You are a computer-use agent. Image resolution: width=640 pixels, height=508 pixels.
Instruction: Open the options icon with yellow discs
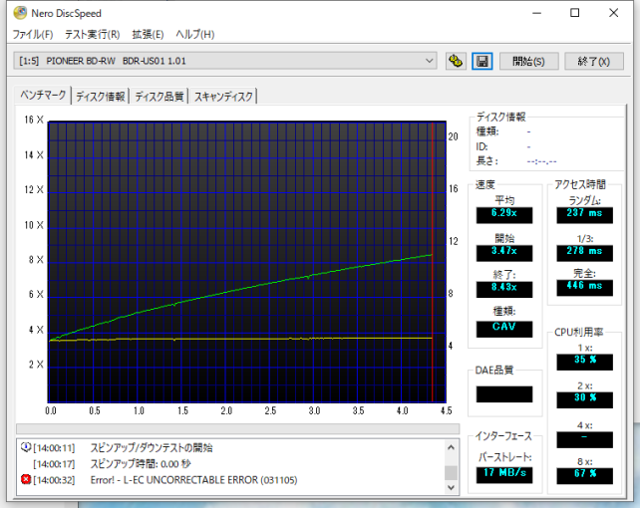click(x=456, y=61)
